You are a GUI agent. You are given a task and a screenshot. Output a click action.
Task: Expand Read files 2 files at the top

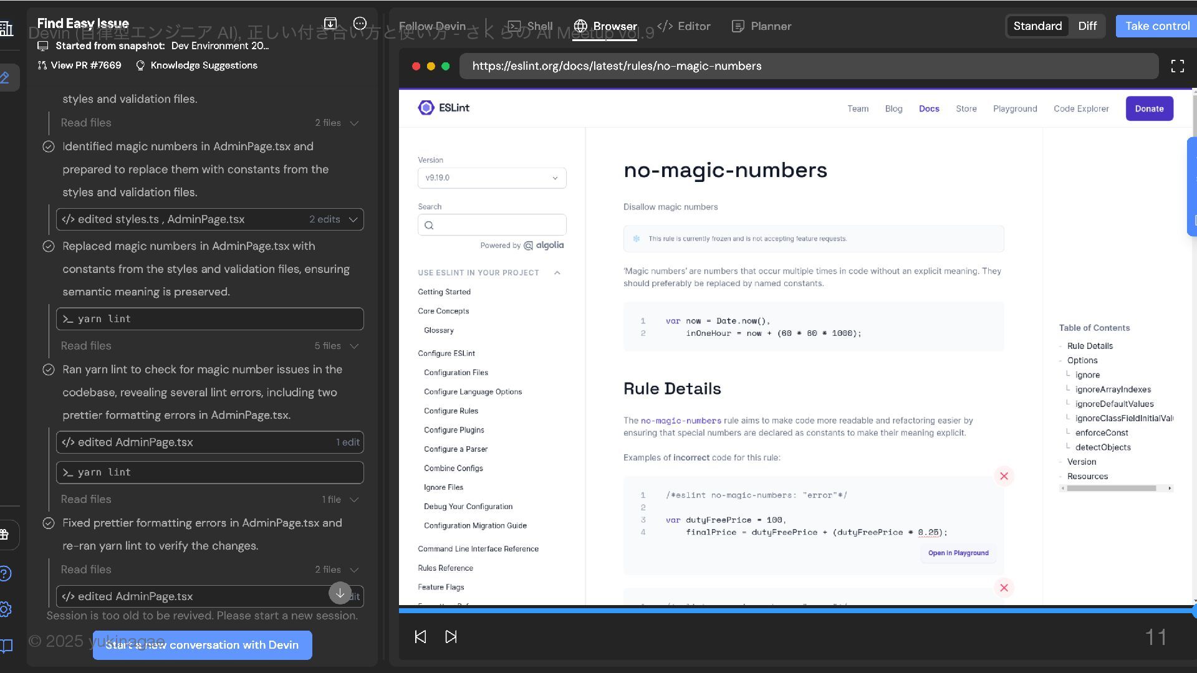(x=209, y=123)
